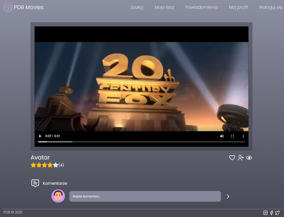Open the Szukaj menu item
This screenshot has width=284, height=217.
click(x=137, y=7)
